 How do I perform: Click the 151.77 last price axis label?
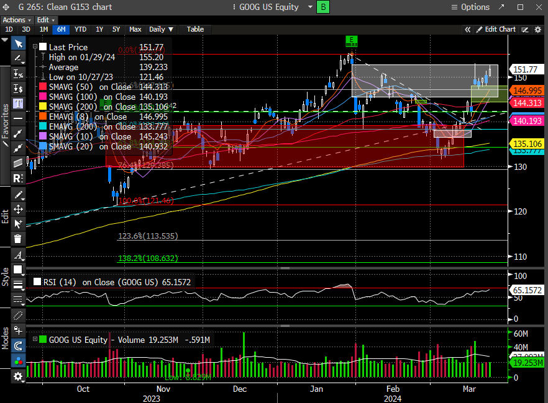coord(527,69)
